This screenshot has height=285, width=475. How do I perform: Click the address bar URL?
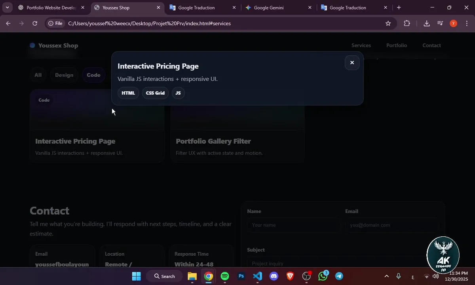[149, 23]
